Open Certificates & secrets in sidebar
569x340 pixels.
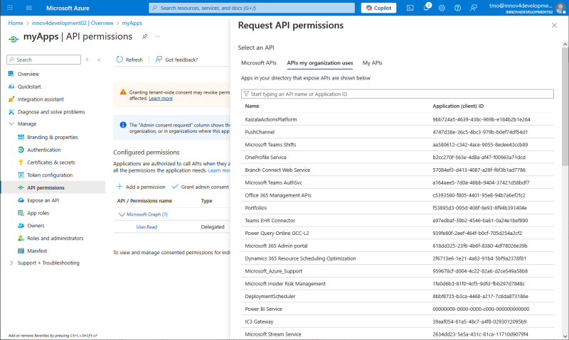click(x=50, y=163)
